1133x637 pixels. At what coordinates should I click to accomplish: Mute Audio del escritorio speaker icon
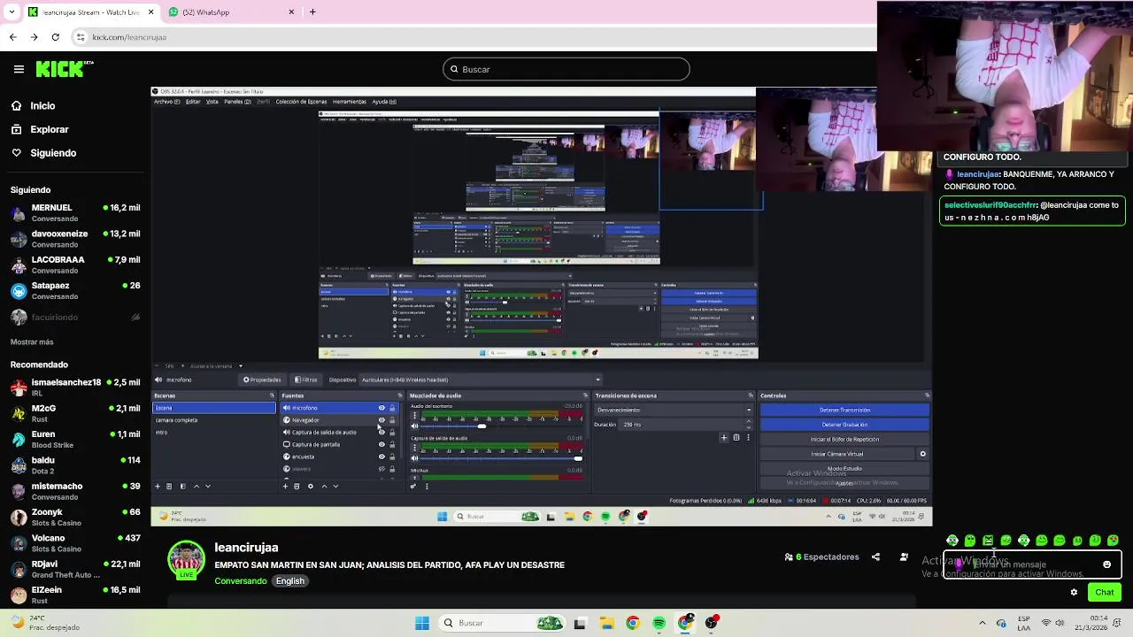pos(414,426)
